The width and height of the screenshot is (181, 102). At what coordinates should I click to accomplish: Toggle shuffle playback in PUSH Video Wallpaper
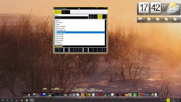click(95, 17)
